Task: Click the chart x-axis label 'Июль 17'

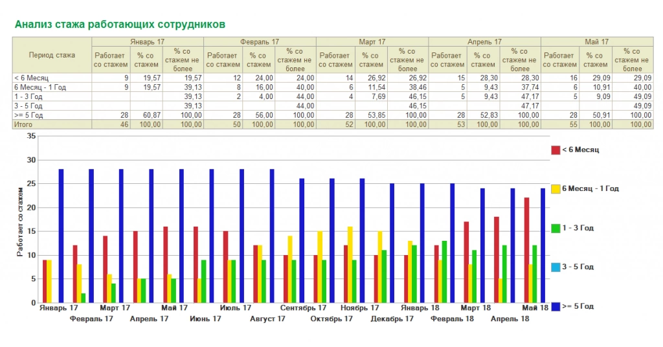Action: [x=236, y=308]
